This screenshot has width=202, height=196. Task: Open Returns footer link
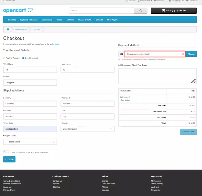(56, 184)
